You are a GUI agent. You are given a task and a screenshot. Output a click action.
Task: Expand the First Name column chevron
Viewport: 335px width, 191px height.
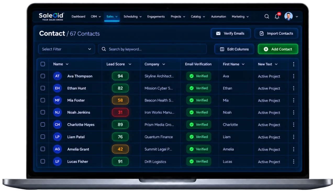(243, 64)
